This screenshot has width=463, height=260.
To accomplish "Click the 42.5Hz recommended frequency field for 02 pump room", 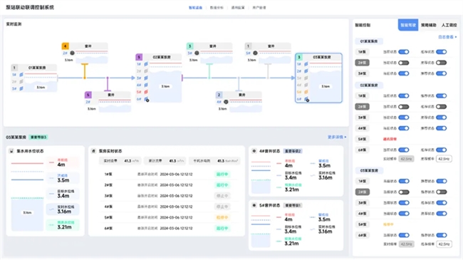I will 444,159.
